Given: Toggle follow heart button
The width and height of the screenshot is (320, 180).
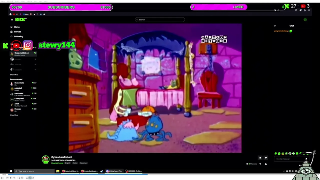Looking at the screenshot, I should click(x=266, y=158).
